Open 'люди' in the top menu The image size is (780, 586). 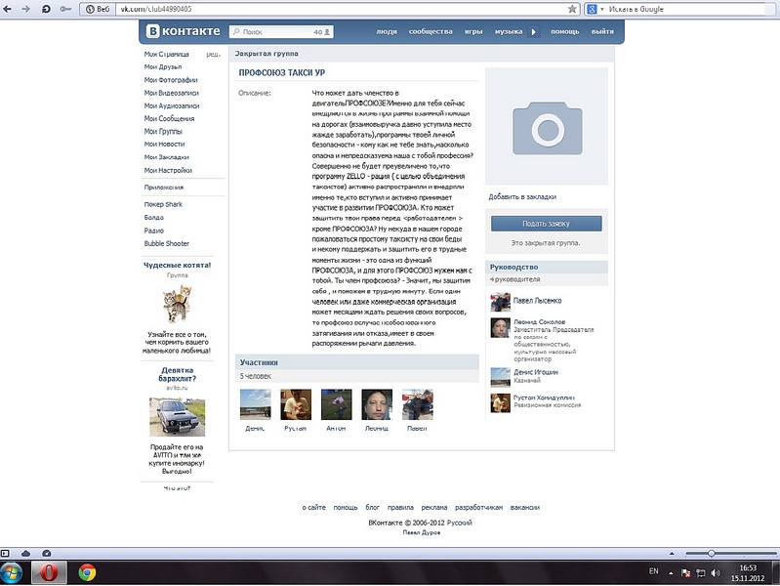pos(386,31)
